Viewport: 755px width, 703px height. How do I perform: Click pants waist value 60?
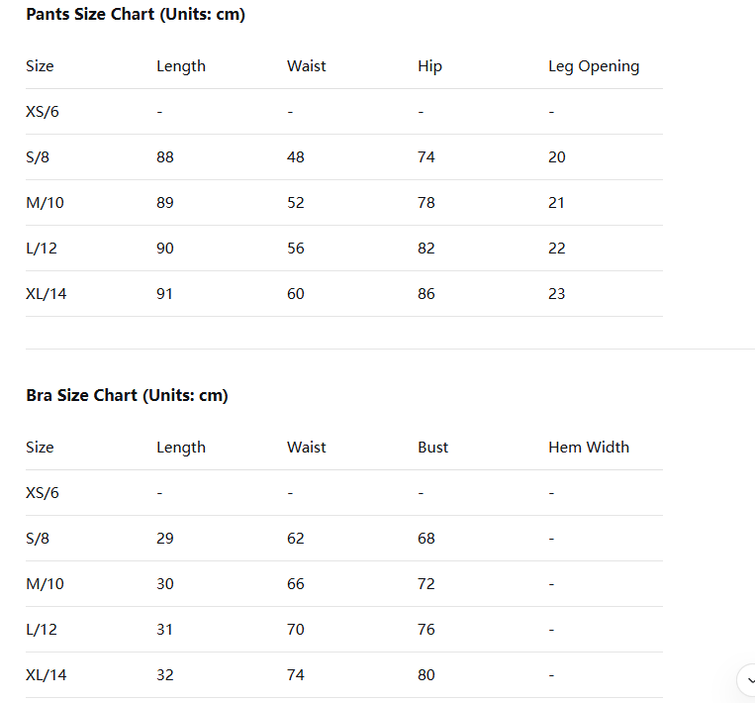[x=296, y=294]
